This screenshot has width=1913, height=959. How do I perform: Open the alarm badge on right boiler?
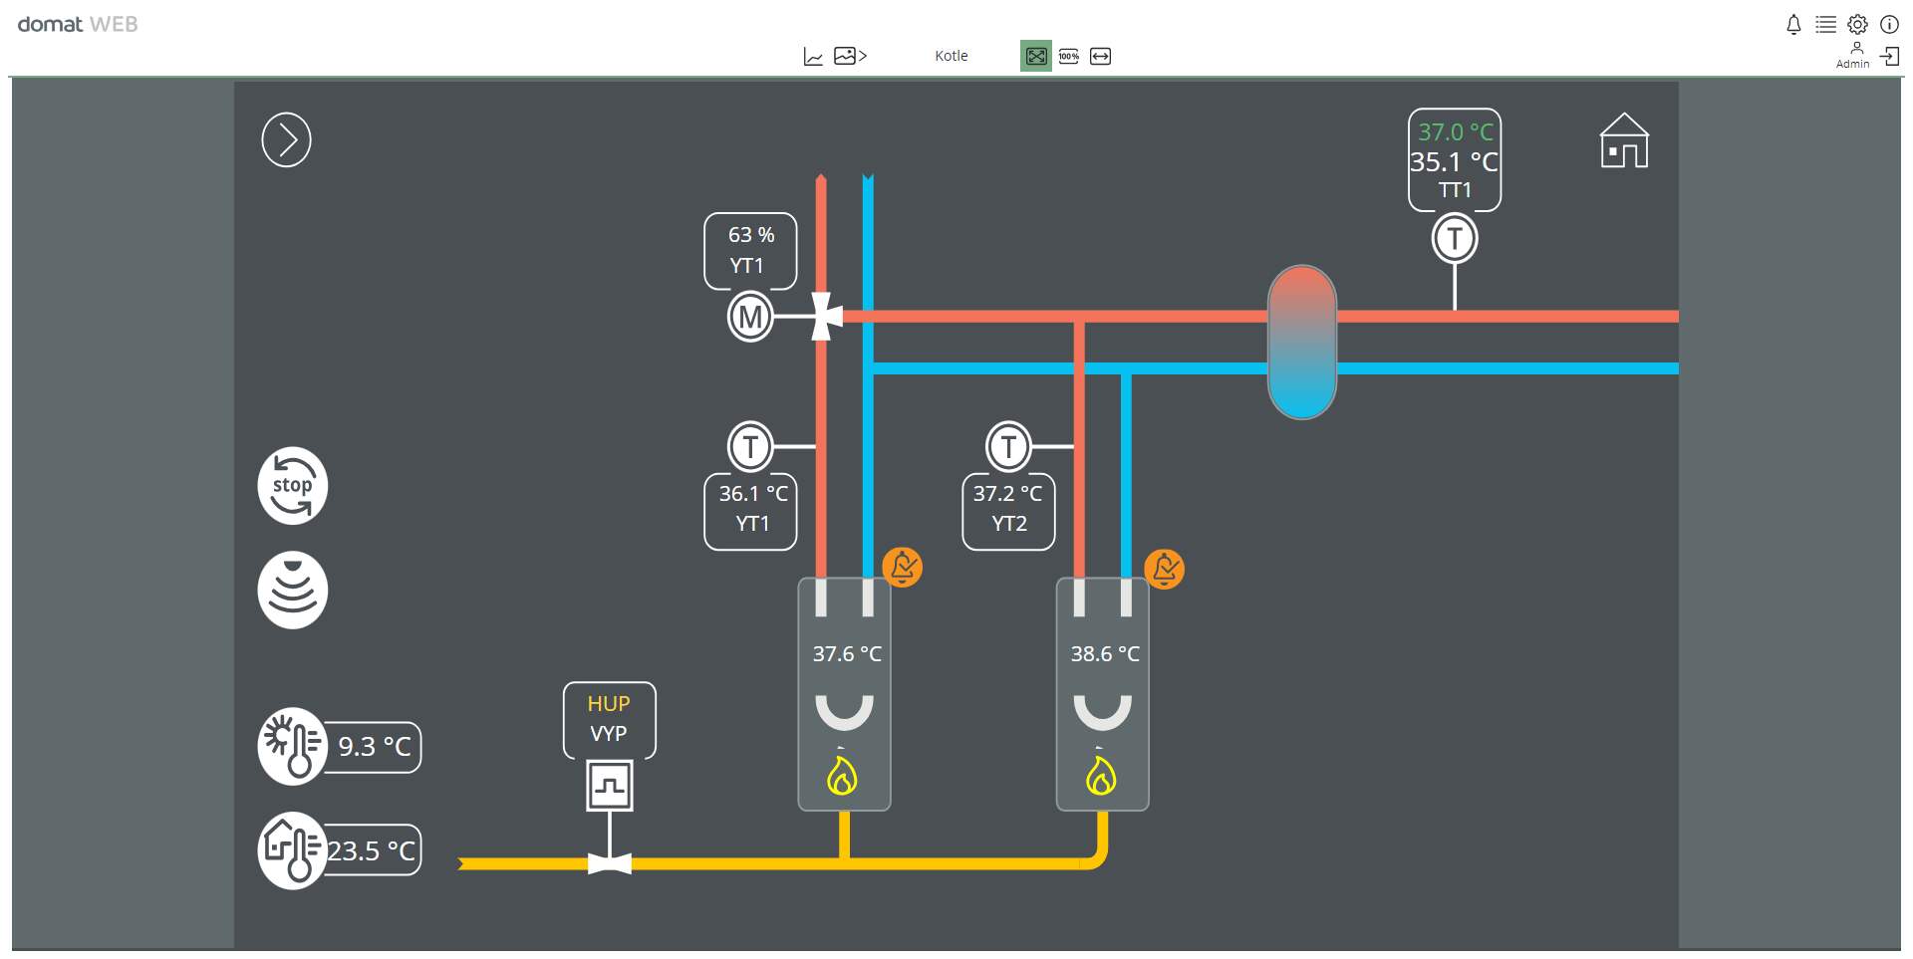[1164, 570]
